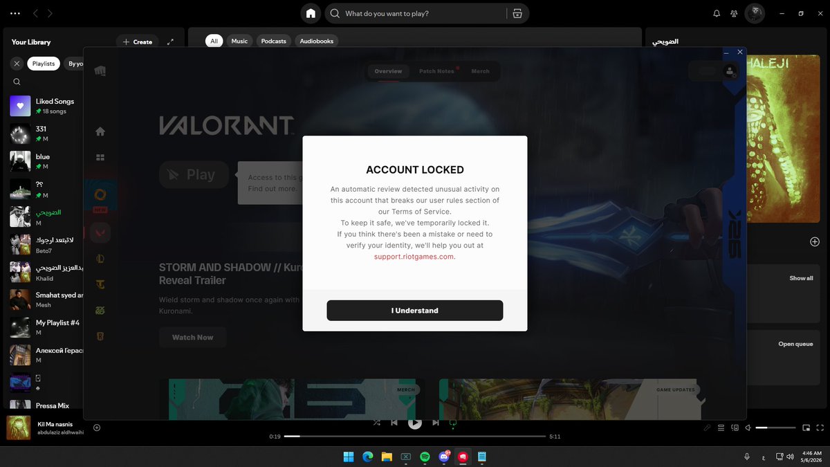This screenshot has width=830, height=467.
Task: Select Teamfight Tactics icon in Riot sidebar
Action: [100, 285]
